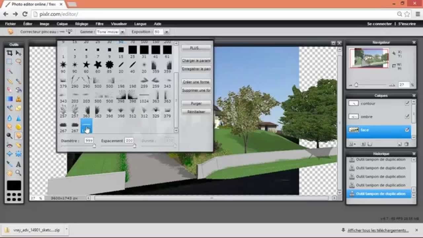Click the Navigator zoom slider handle

click(x=356, y=85)
